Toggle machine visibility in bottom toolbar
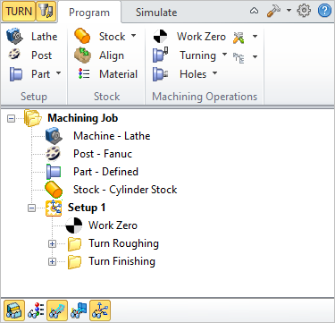Screen dimensions: 335x323 (14, 310)
